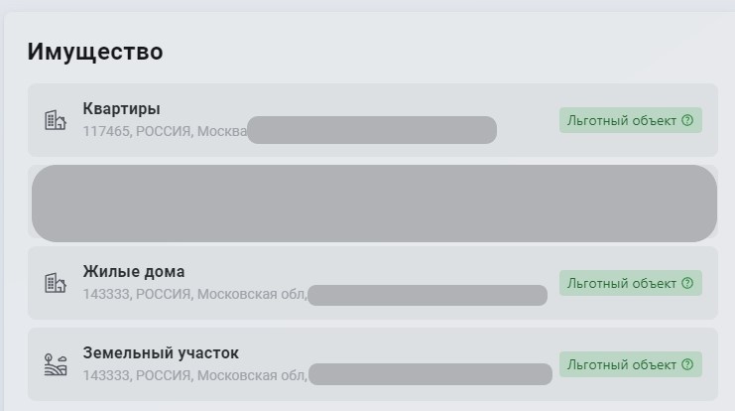Click the hidden address part of Жилые дома

coord(428,295)
